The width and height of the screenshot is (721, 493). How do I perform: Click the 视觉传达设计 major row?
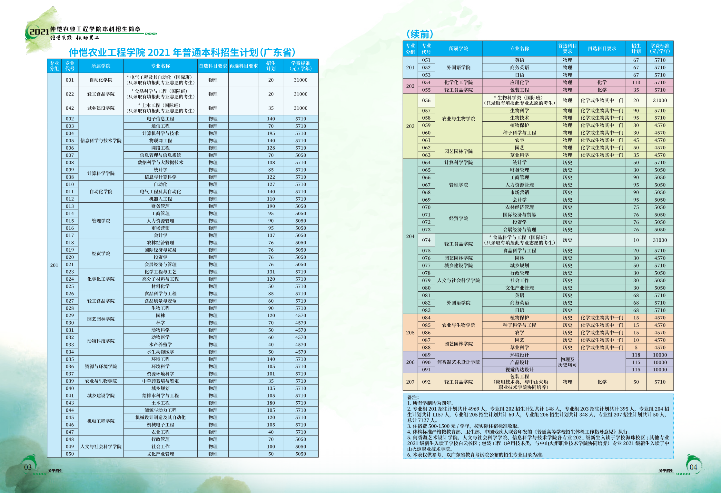pos(519,369)
